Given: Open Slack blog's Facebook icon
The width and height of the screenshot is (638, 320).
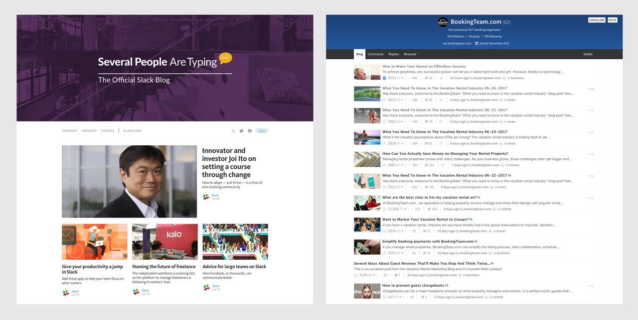Looking at the screenshot, I should (x=250, y=131).
